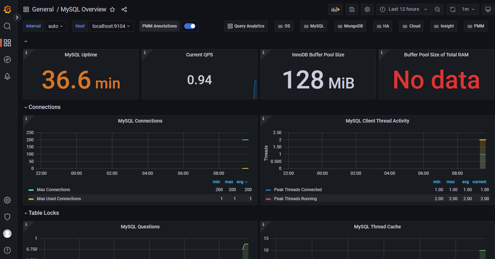Open the Grafana home logo
This screenshot has height=259, width=495.
[7, 9]
